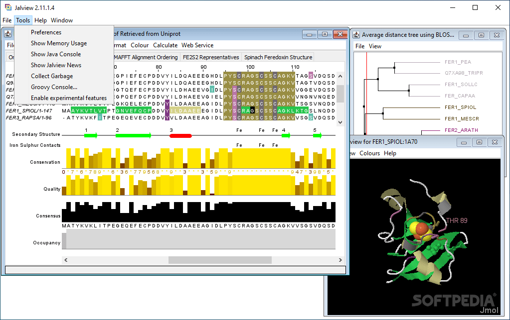Open Help menu in structure window
The width and height of the screenshot is (510, 320).
[x=390, y=153]
